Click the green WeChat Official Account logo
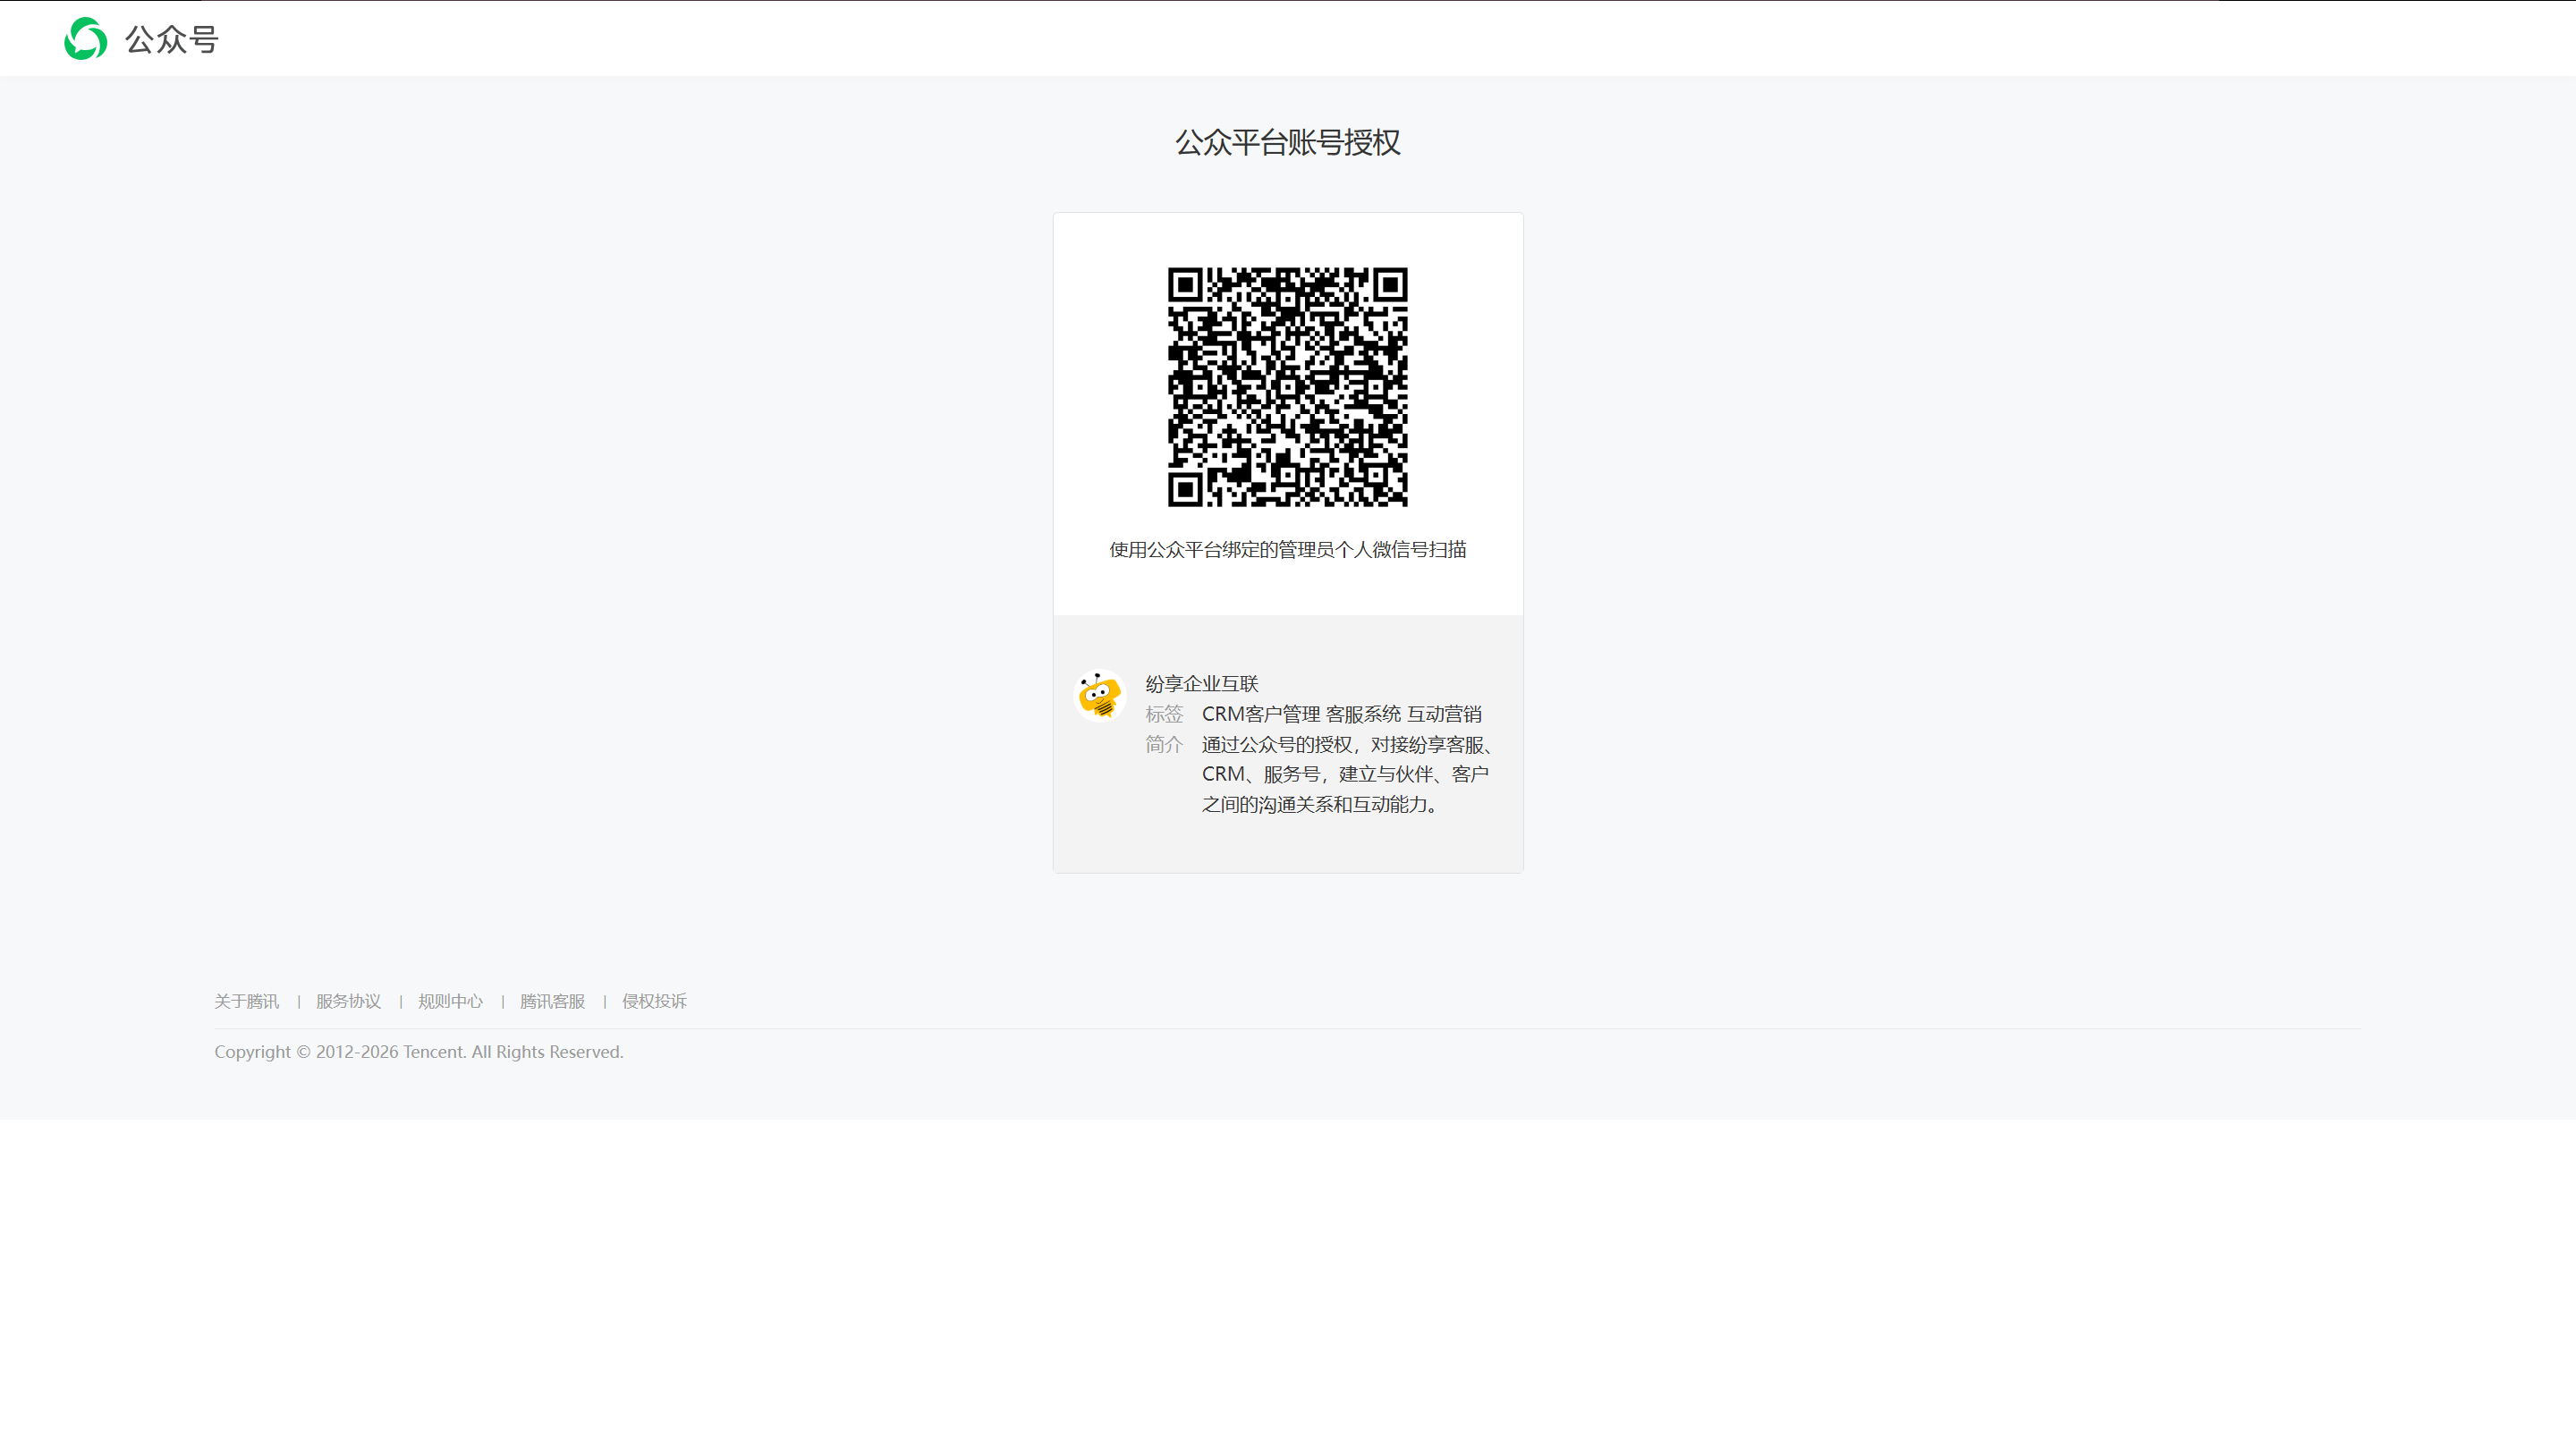Screen dimensions: 2576x1429 click(x=86, y=39)
